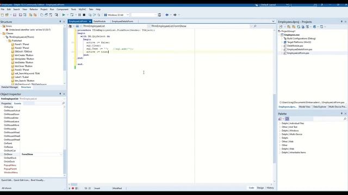Click the device icon beside empty combo box
The image size is (348, 195).
pyautogui.click(x=159, y=15)
